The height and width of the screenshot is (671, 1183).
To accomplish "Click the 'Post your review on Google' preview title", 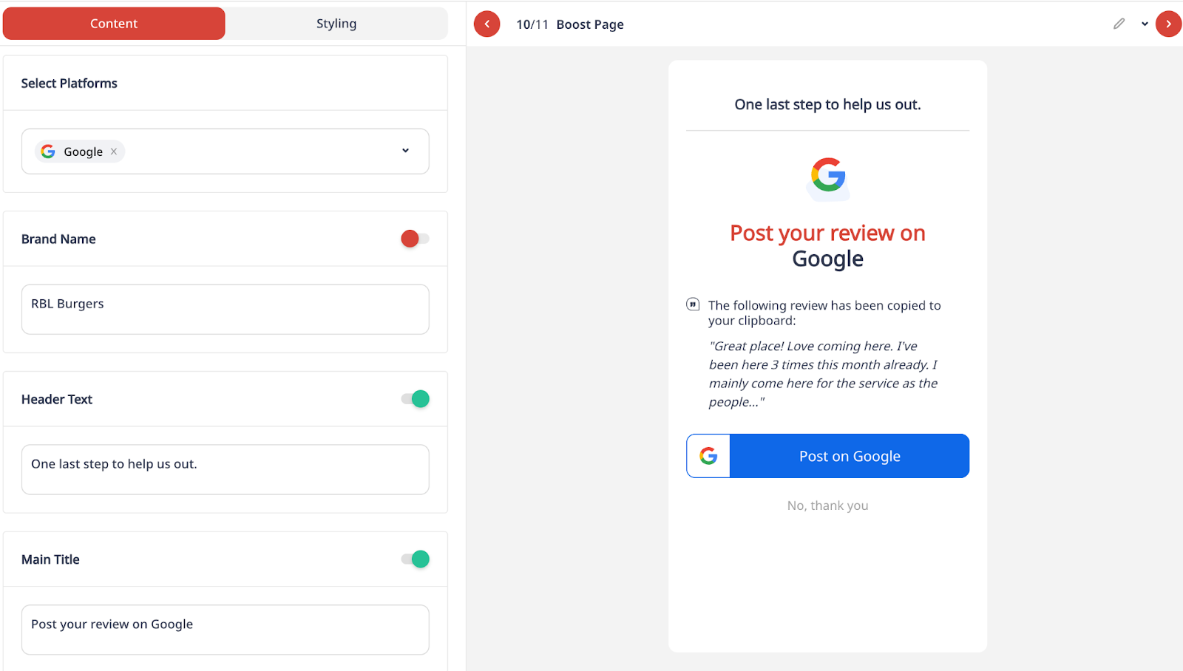I will tap(827, 245).
